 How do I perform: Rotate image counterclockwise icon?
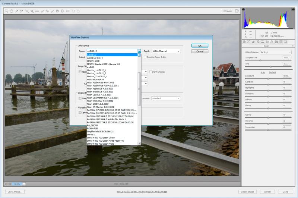click(73, 11)
